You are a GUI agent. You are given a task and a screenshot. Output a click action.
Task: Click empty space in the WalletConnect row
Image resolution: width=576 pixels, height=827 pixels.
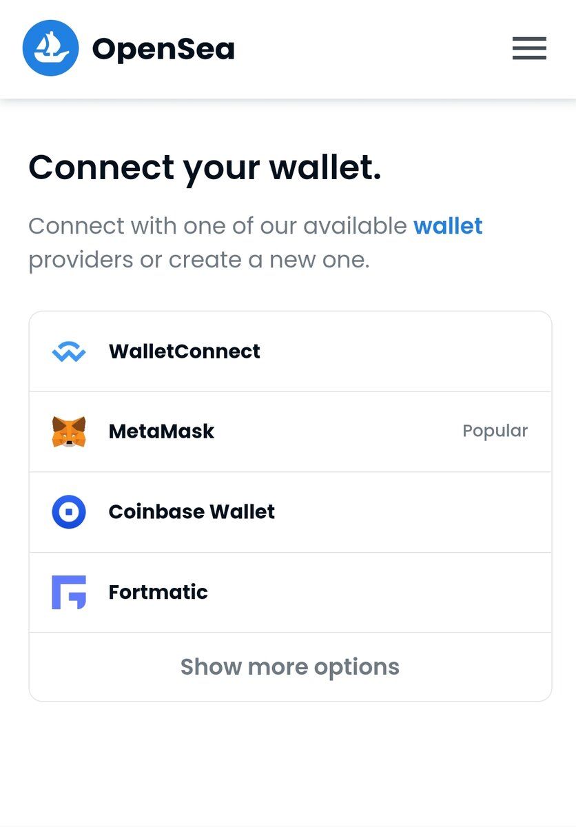(407, 351)
